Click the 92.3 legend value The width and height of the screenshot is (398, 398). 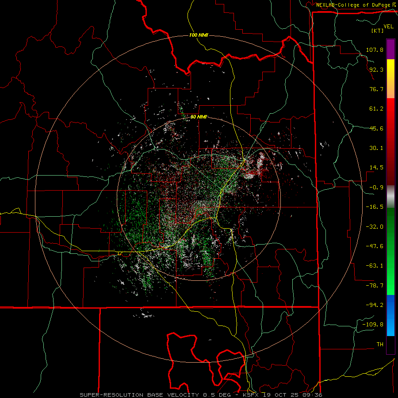[x=376, y=69]
